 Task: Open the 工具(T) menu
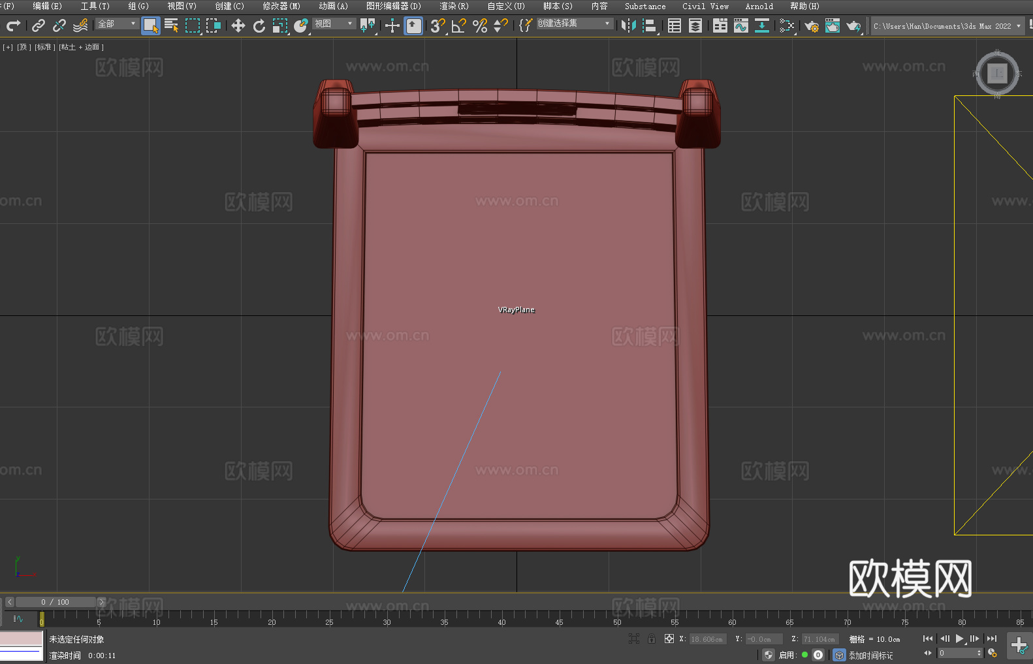pos(95,6)
